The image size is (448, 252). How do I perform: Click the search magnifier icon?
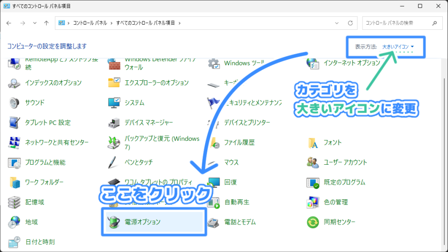(x=434, y=23)
